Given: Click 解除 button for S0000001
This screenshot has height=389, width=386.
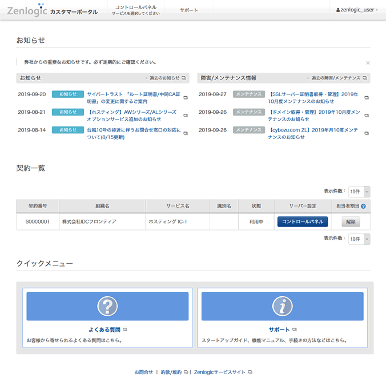Looking at the screenshot, I should pyautogui.click(x=351, y=221).
